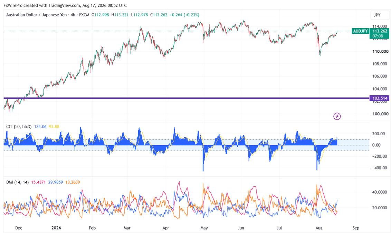391x233 pixels.
Task: Click the current price 113.262 on axis
Action: pos(380,31)
